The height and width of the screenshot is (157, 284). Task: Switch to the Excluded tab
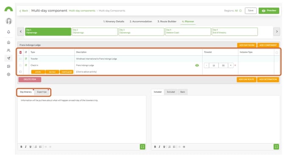click(171, 92)
